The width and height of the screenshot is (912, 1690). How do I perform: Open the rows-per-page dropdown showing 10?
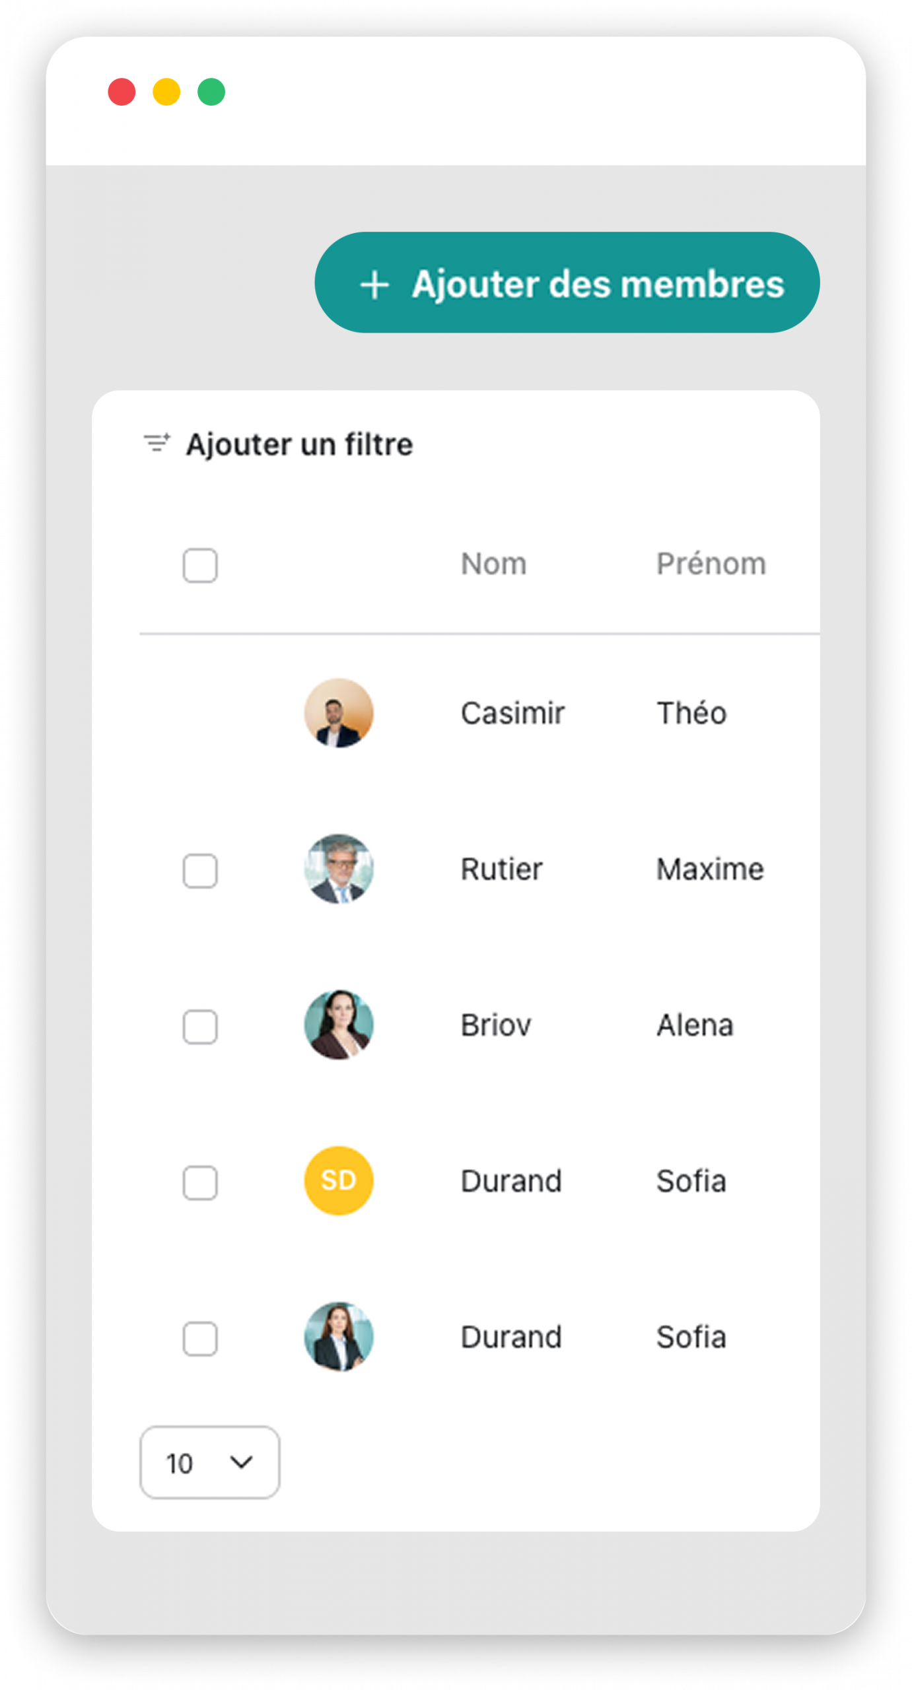[209, 1462]
